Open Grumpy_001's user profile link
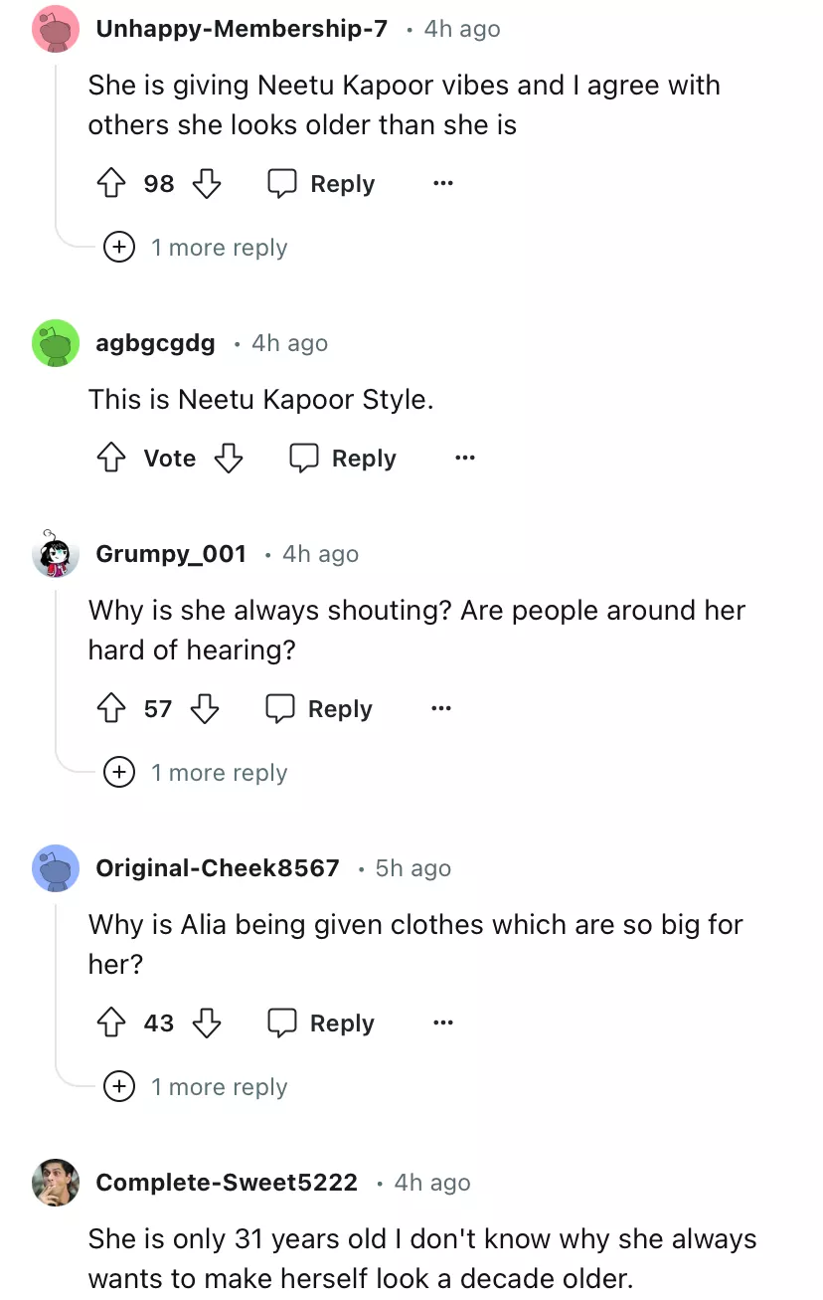The image size is (823, 1300). click(x=171, y=554)
